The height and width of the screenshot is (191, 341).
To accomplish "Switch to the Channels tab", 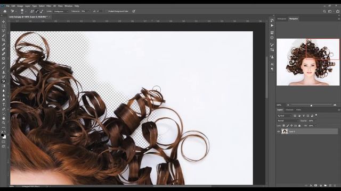I will [x=289, y=110].
